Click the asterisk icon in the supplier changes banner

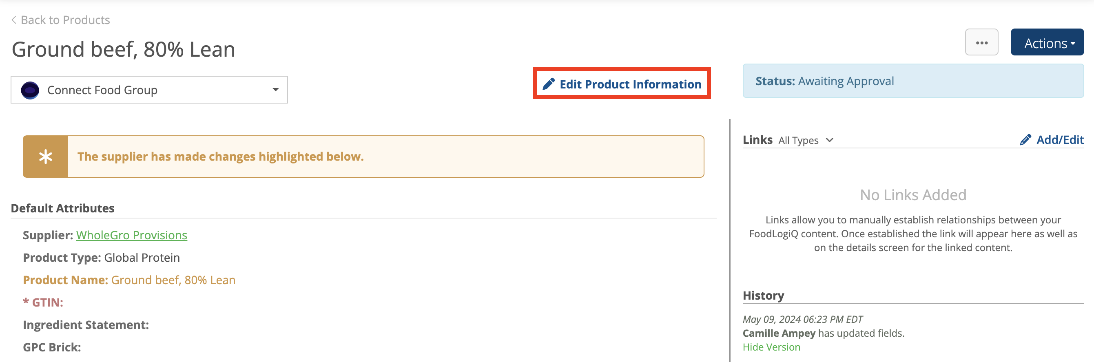45,157
